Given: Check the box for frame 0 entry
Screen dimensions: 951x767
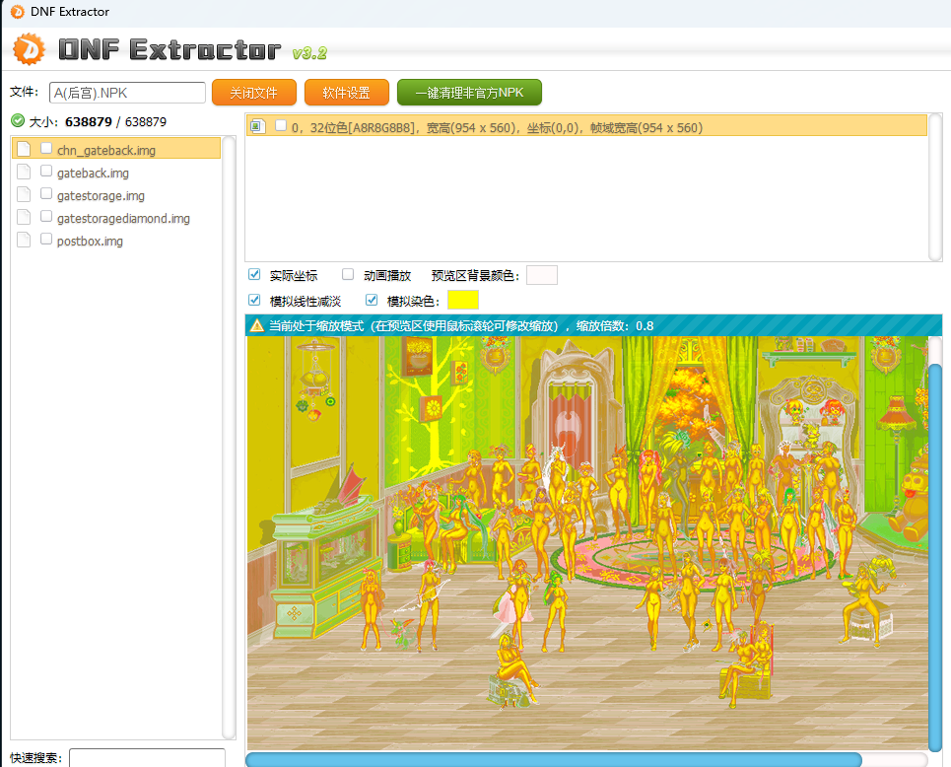Looking at the screenshot, I should [x=281, y=125].
